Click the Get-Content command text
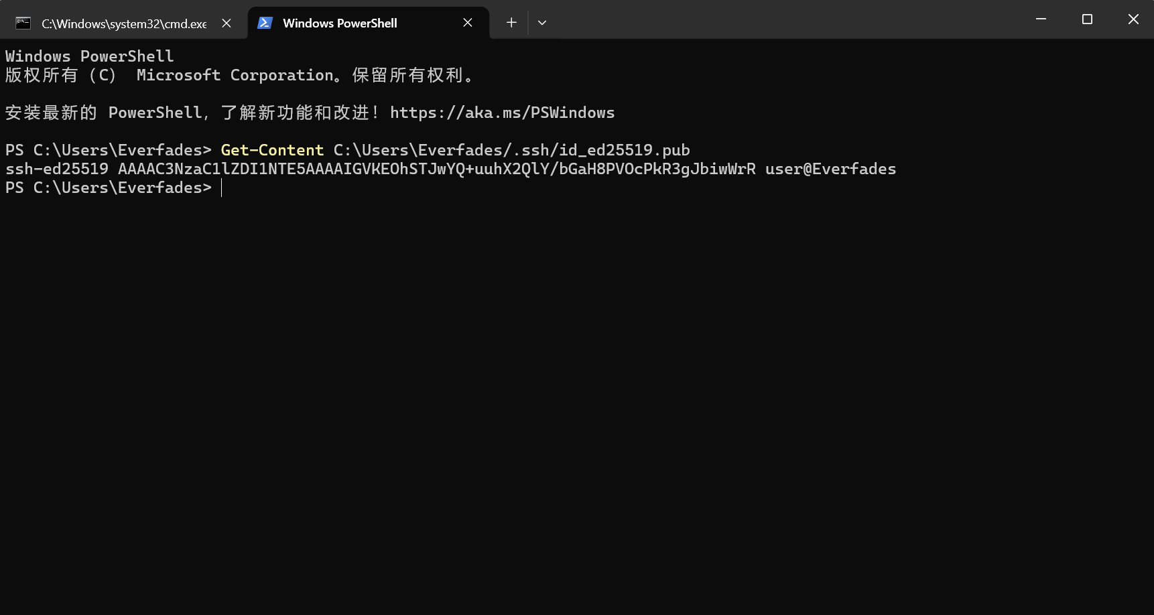 pyautogui.click(x=272, y=150)
